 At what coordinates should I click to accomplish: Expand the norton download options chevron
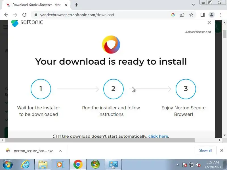click(x=60, y=151)
